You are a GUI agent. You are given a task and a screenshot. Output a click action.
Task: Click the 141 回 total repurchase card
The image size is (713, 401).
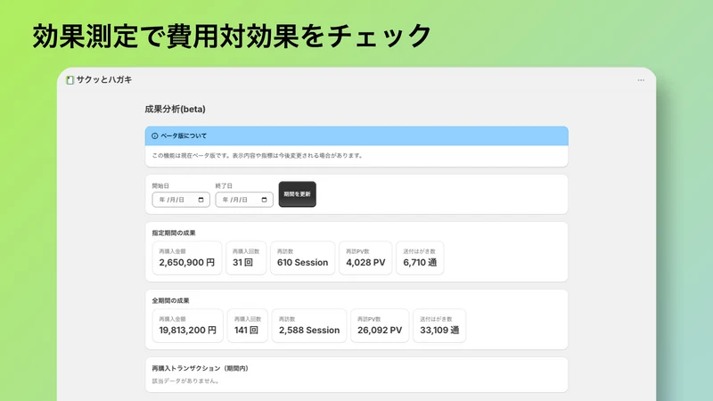coord(248,325)
